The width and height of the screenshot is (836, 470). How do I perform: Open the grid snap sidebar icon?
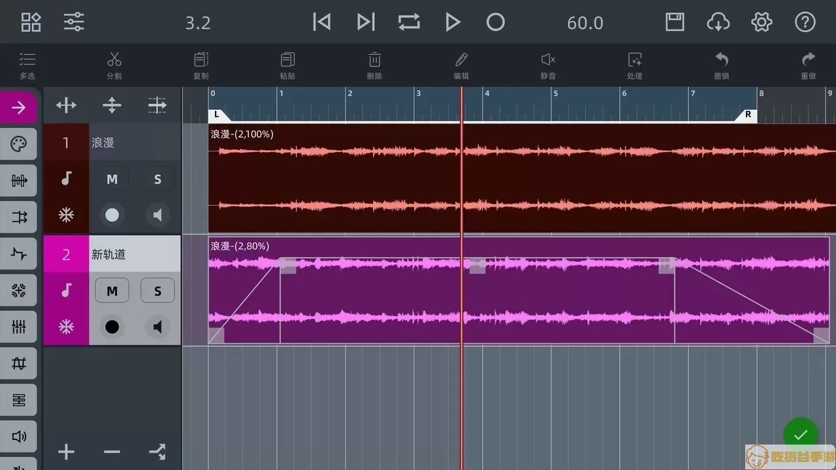pos(18,364)
